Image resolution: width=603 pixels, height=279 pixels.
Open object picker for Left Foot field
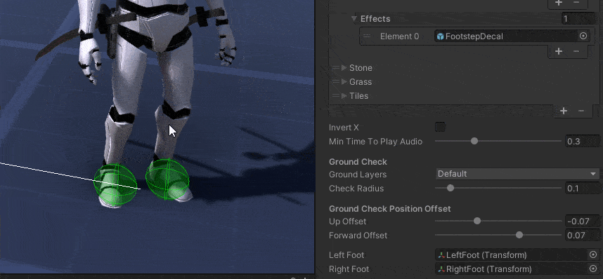[x=593, y=255]
